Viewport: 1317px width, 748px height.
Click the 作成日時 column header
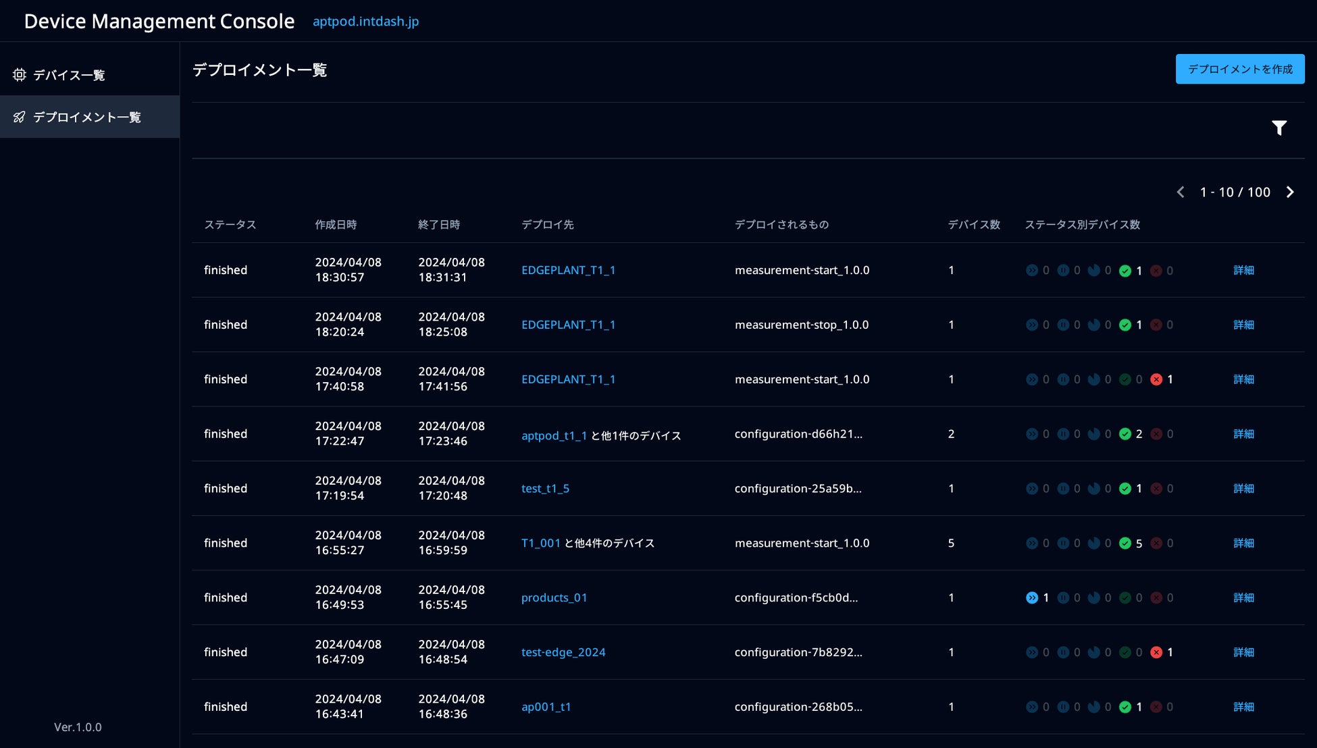coord(336,224)
